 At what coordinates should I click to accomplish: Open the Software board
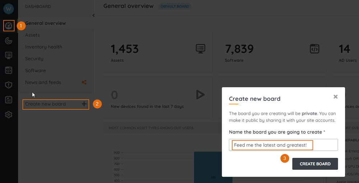click(35, 71)
